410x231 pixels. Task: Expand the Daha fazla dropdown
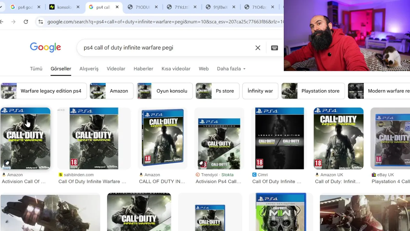tap(231, 69)
